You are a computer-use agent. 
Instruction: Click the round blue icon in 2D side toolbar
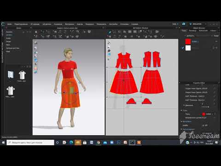coord(109,54)
